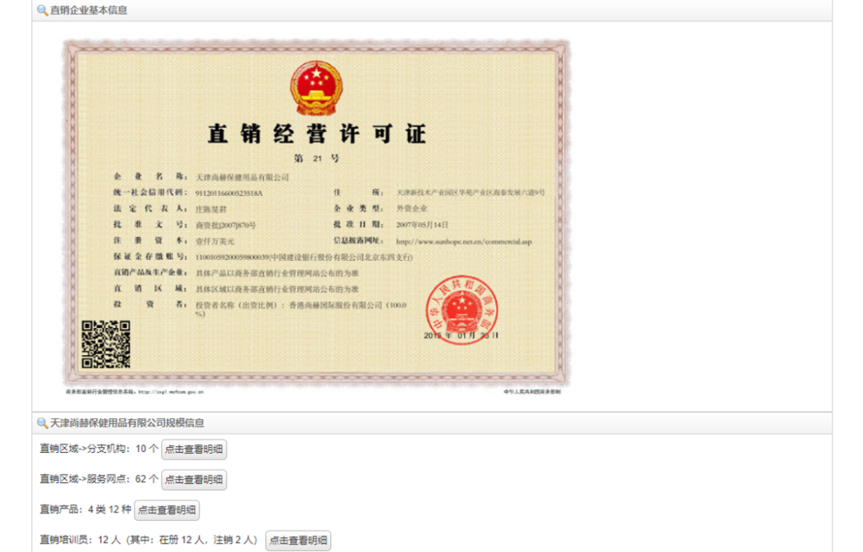Click the certificate number 第 21 号
863x552 pixels.
click(x=316, y=158)
